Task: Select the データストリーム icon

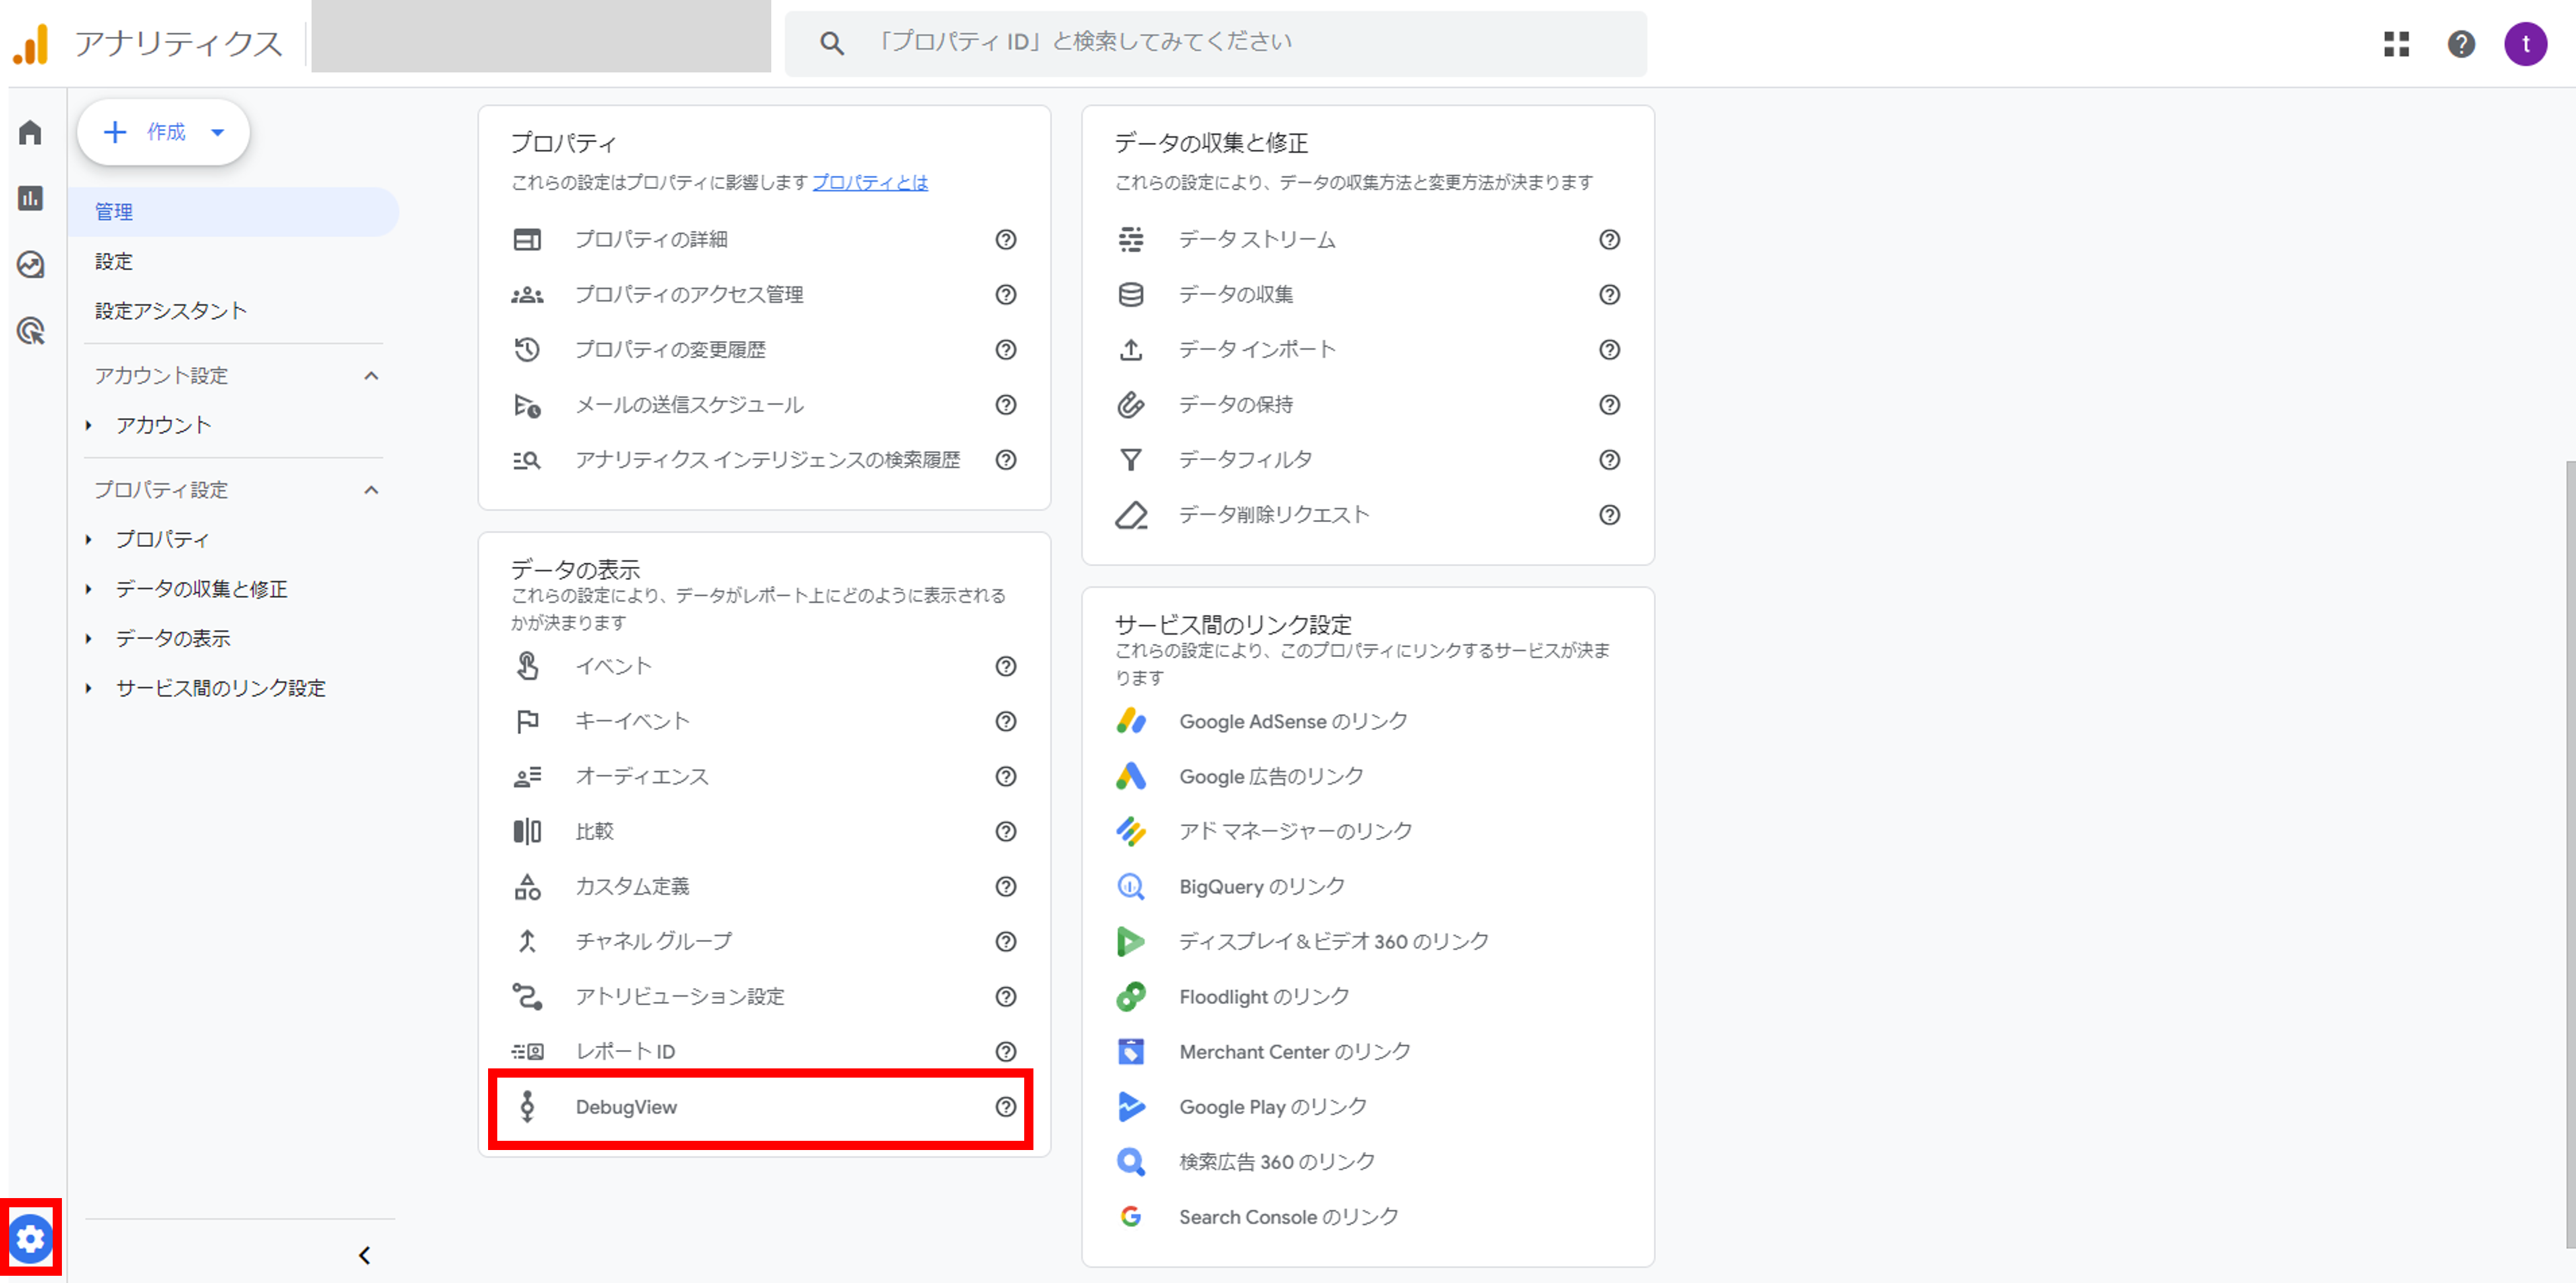Action: click(1131, 240)
